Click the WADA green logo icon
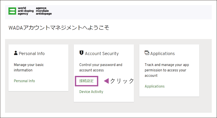Viewport: 217px width, 118px height. pyautogui.click(x=12, y=11)
